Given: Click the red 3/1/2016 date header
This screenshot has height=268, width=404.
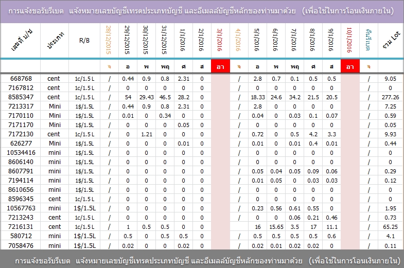Looking at the screenshot, I should pyautogui.click(x=221, y=41).
